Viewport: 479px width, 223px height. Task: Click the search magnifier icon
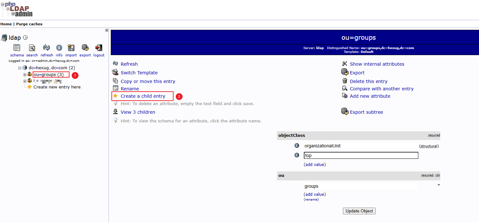32,48
